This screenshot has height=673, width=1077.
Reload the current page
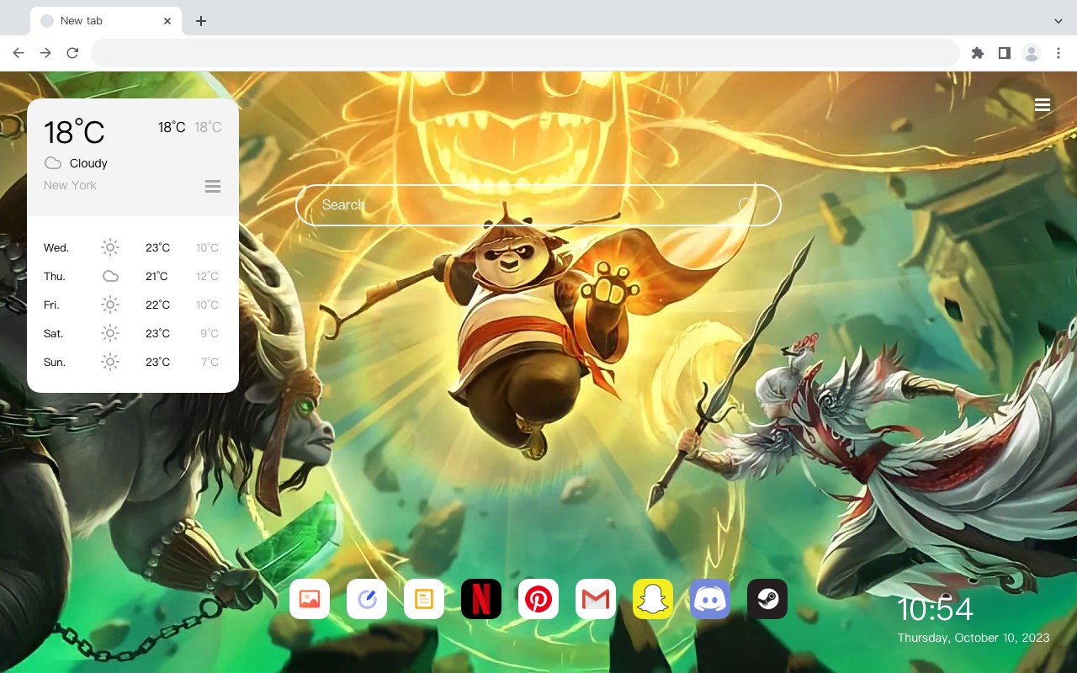[72, 53]
